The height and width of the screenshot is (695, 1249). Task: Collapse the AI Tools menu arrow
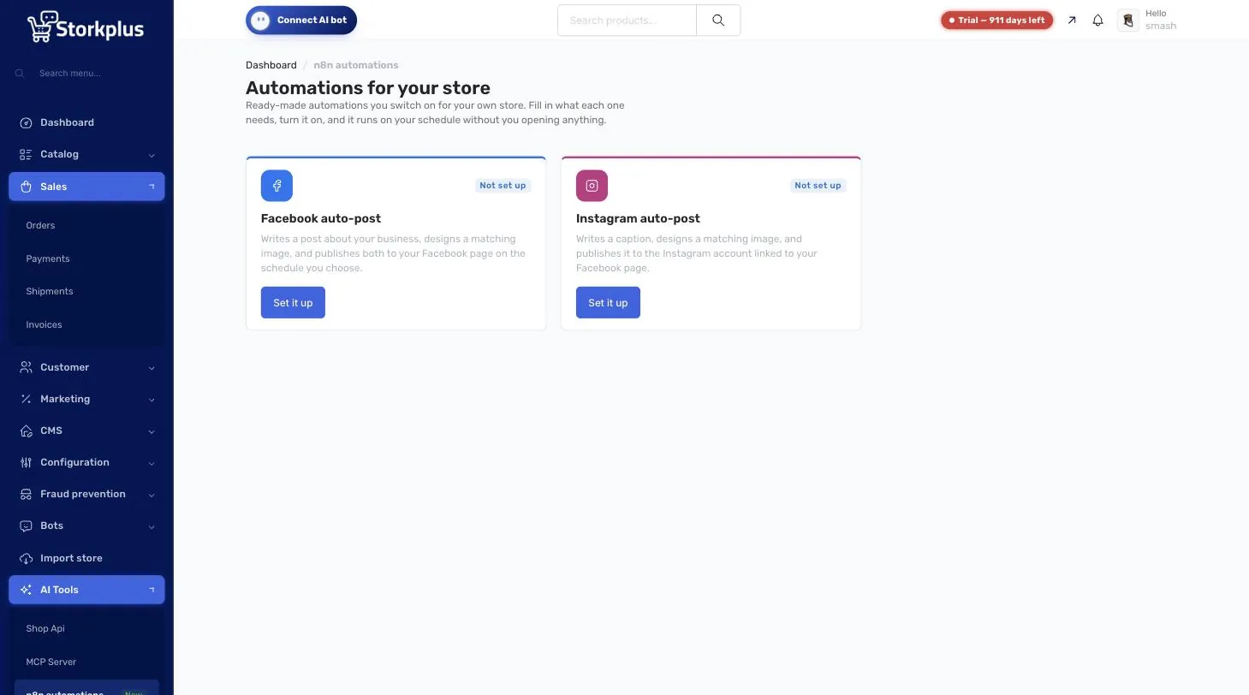click(x=152, y=590)
